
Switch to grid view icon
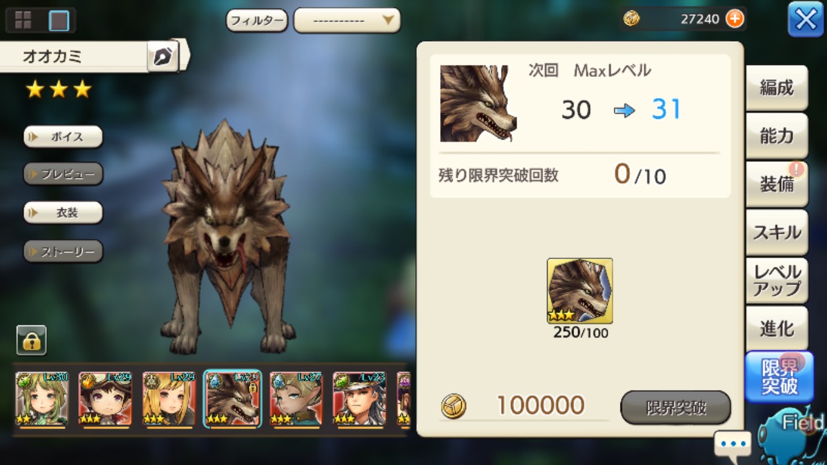point(23,20)
